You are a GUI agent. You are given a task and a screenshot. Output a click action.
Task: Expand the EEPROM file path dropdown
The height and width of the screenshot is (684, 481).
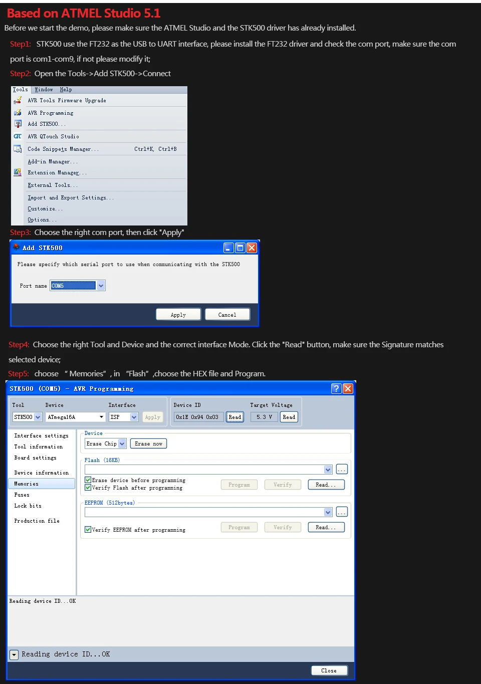click(x=328, y=512)
